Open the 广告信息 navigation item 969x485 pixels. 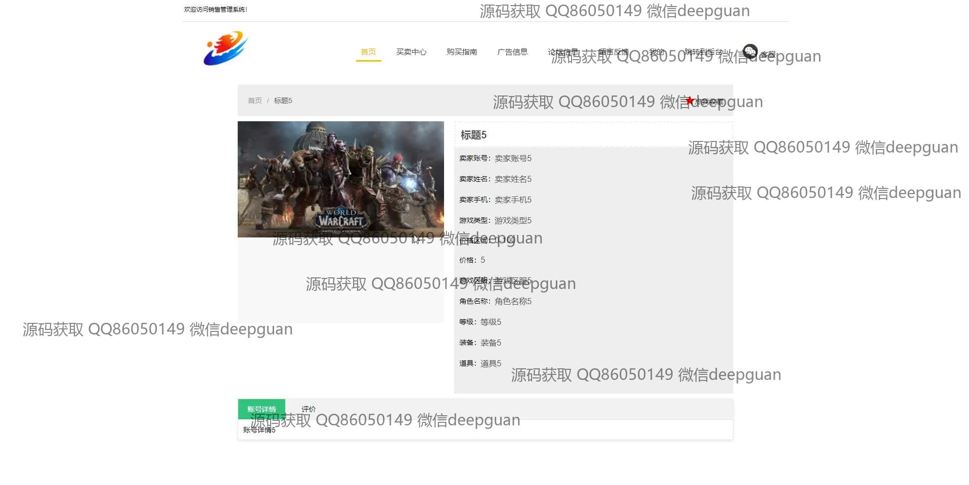[512, 52]
